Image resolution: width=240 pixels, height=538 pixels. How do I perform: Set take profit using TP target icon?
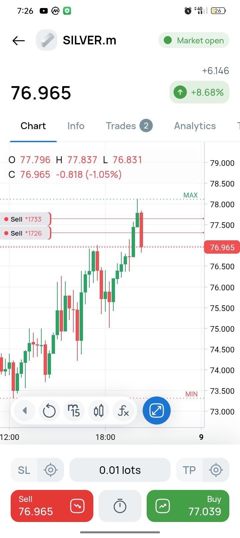[216, 470]
